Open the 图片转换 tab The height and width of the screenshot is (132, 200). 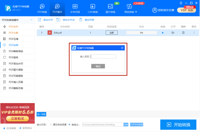pyautogui.click(x=110, y=9)
